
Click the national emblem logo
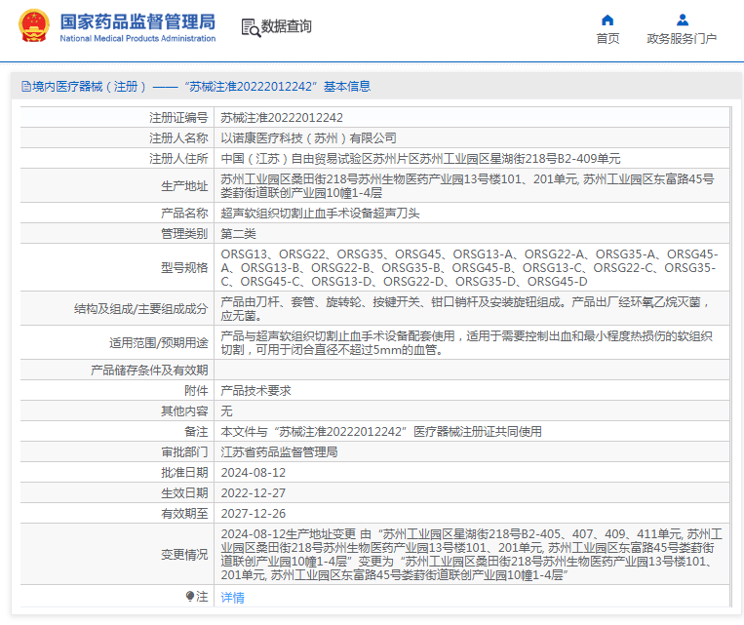click(34, 26)
